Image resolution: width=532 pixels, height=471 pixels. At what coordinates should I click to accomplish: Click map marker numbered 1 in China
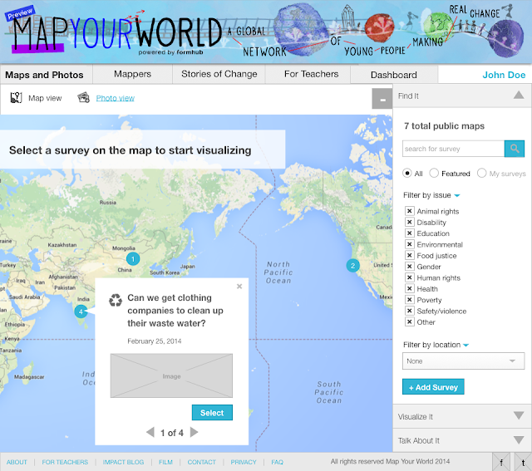pyautogui.click(x=133, y=259)
